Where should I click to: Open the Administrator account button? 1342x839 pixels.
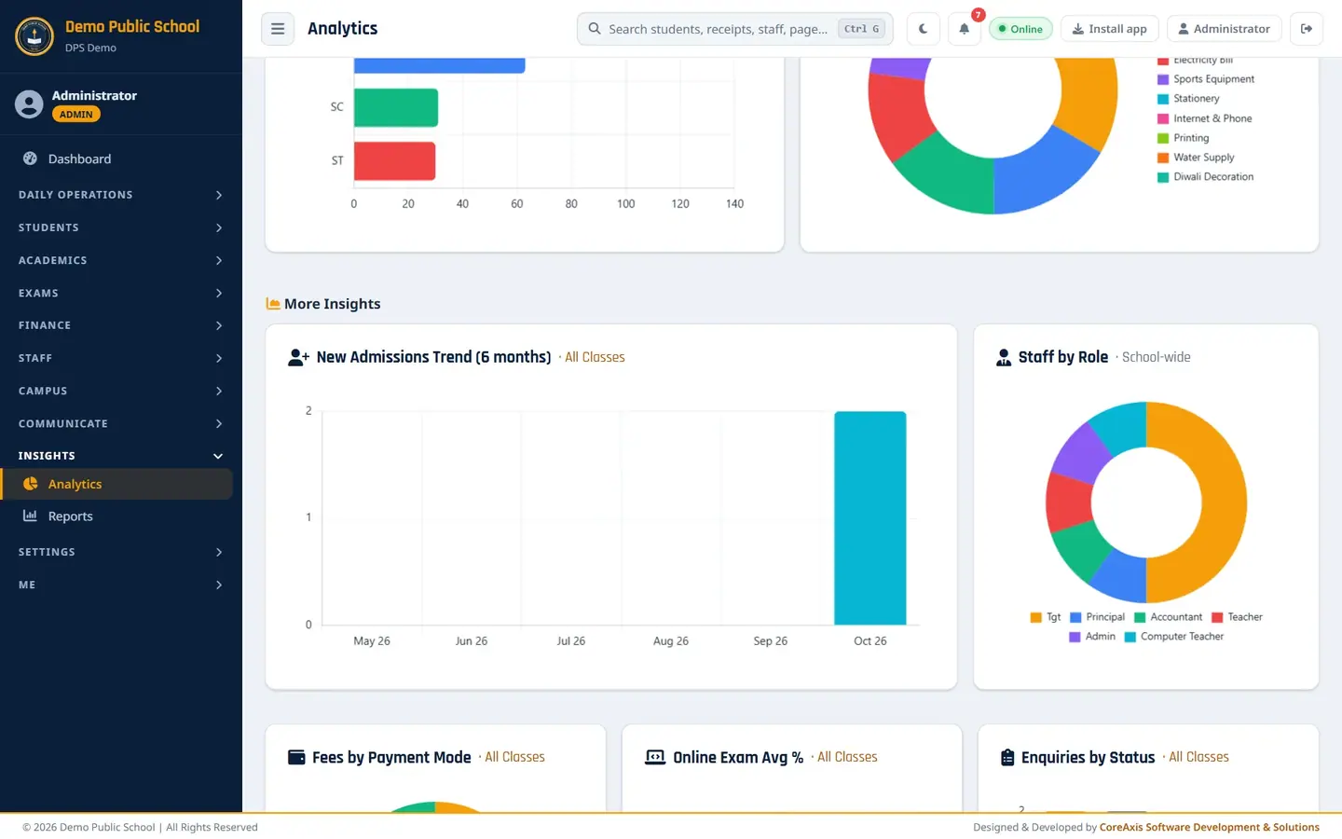1225,29
